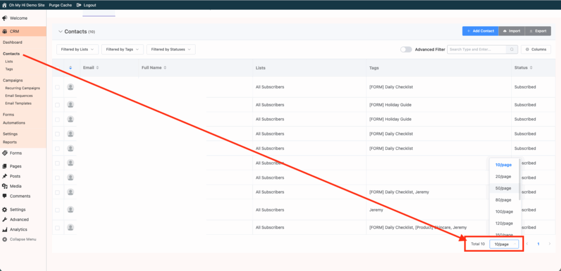561x271 pixels.
Task: Click the Advanced wrench icon
Action: 5,220
